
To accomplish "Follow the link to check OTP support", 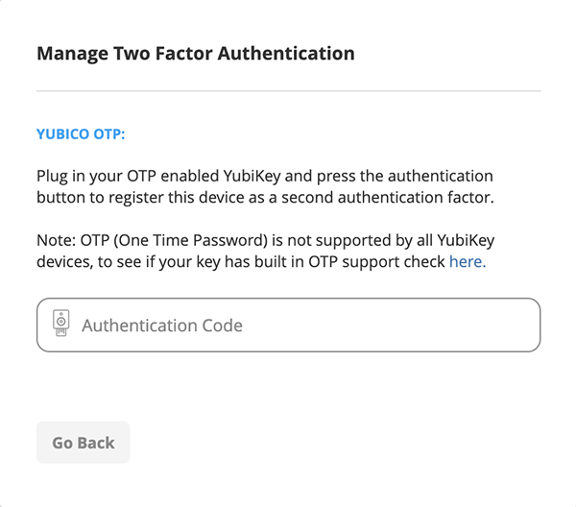I will (467, 260).
